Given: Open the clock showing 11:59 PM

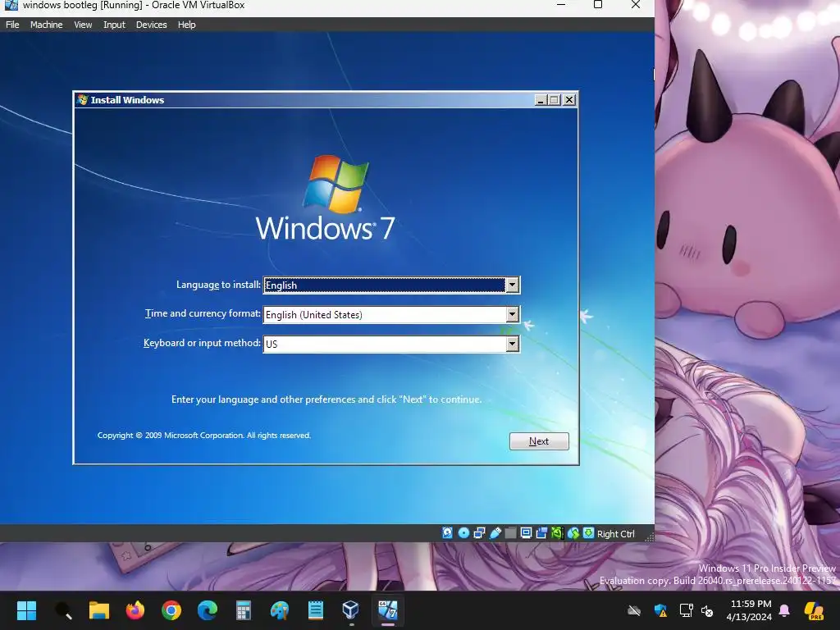Looking at the screenshot, I should [x=751, y=604].
